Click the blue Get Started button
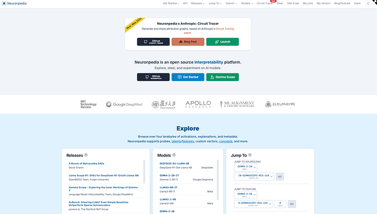 188,77
